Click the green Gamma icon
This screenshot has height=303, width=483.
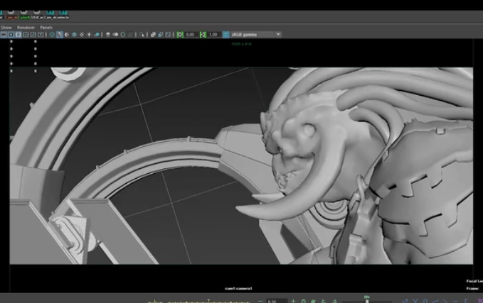203,35
